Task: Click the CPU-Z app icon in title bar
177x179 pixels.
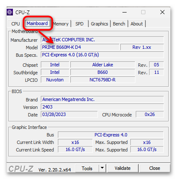Action: click(x=10, y=12)
